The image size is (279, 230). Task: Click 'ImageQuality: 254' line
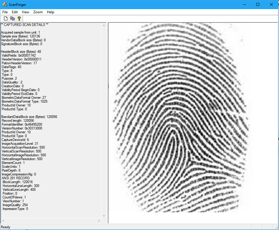(x=15, y=205)
